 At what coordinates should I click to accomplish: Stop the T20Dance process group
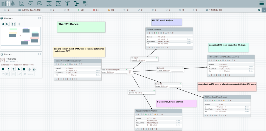(x=24, y=69)
